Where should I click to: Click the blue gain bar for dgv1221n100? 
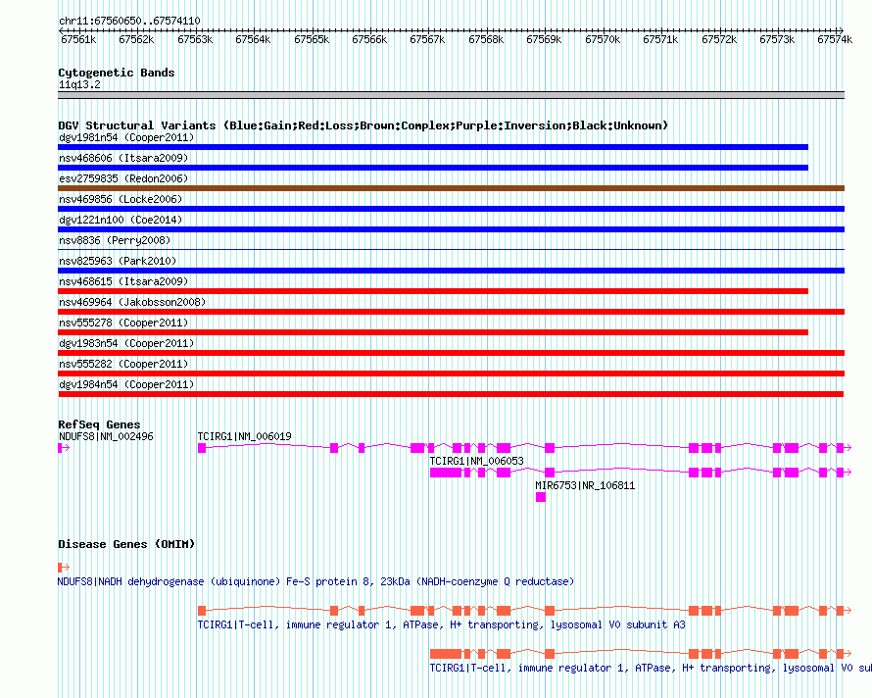[451, 229]
